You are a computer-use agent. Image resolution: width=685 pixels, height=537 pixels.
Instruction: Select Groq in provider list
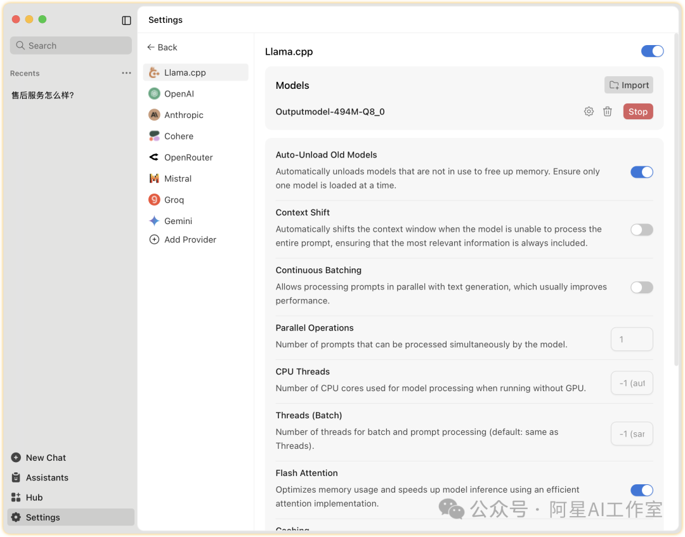196,199
